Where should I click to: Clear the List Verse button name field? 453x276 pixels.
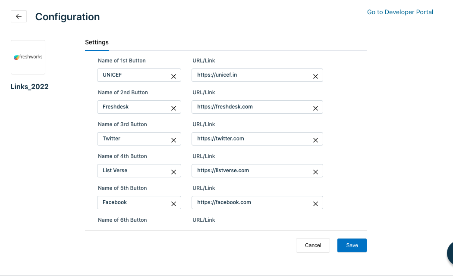(x=173, y=172)
